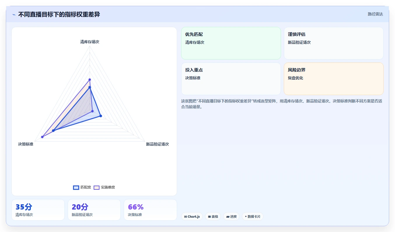
Task: Click the 66% 决策标准 stat card
Action: (150, 210)
